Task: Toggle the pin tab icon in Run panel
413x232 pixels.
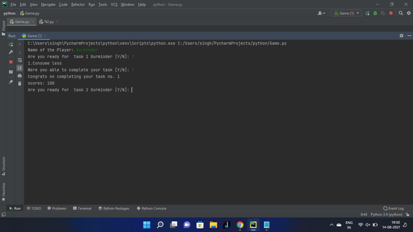Action: pos(11,82)
